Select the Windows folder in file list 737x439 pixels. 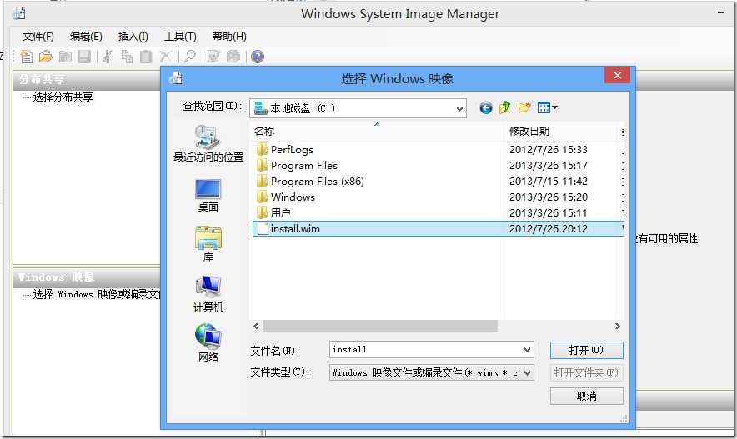pyautogui.click(x=286, y=197)
